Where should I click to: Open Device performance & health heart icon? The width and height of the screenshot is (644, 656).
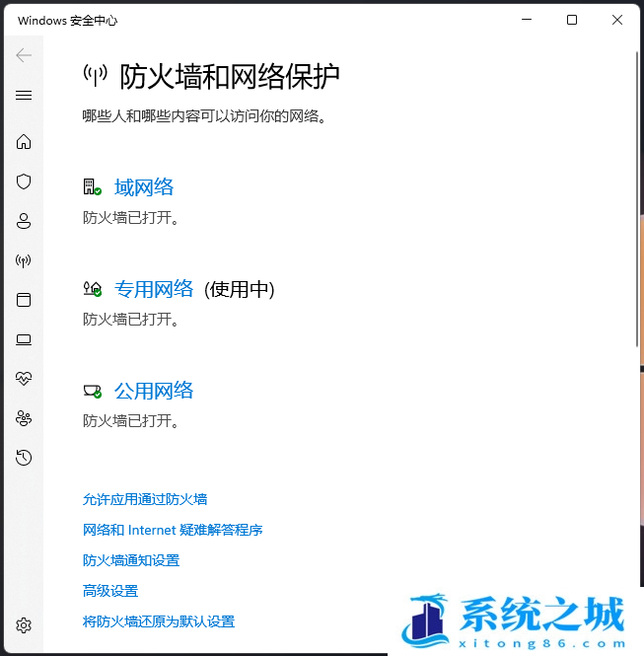(x=24, y=379)
